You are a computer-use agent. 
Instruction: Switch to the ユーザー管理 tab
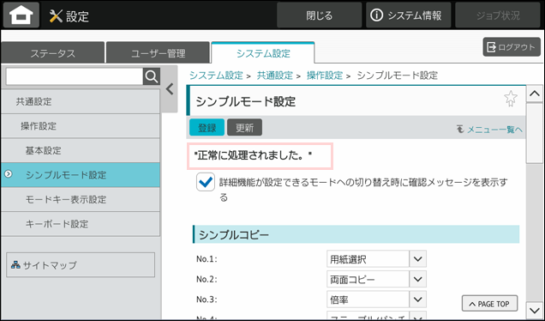click(x=158, y=53)
